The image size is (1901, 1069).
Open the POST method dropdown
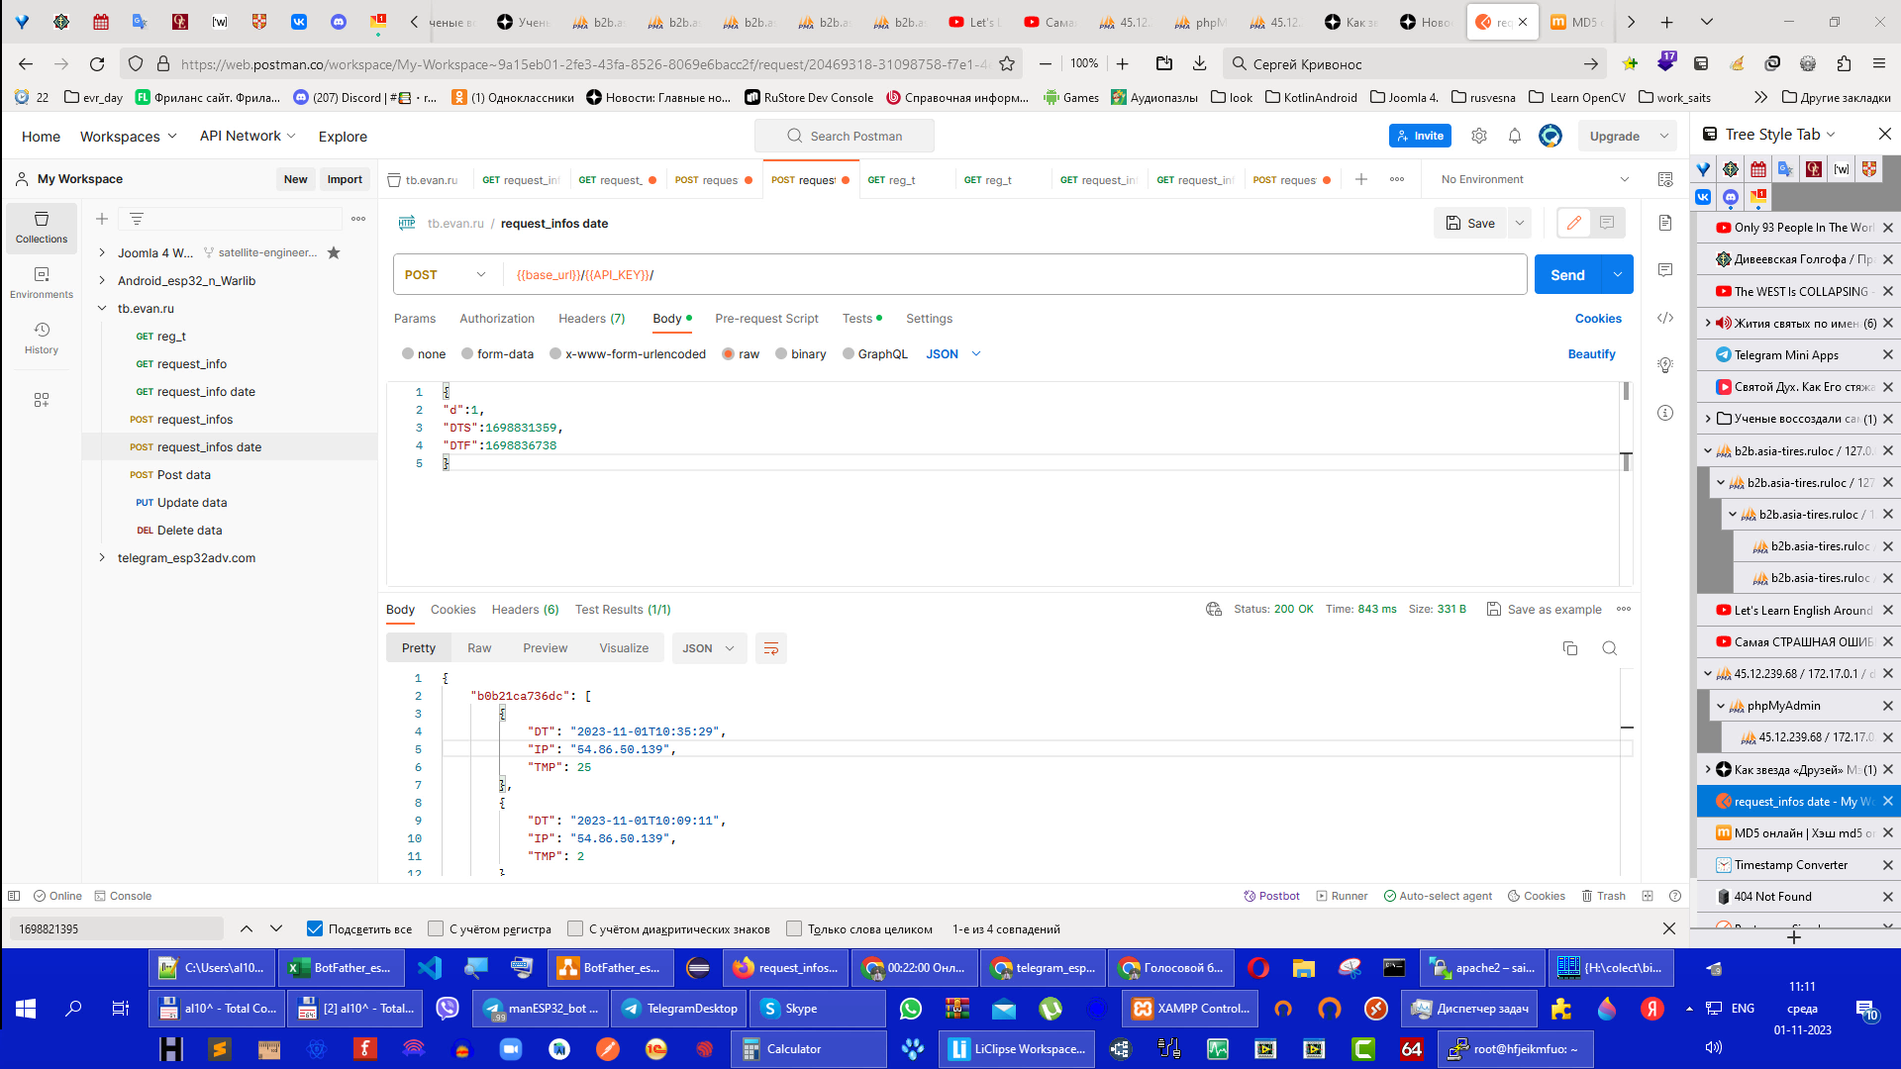(446, 275)
